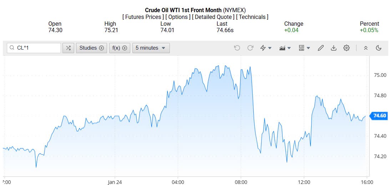Open the 5 minutes interval dropdown
The image size is (389, 185).
click(151, 48)
